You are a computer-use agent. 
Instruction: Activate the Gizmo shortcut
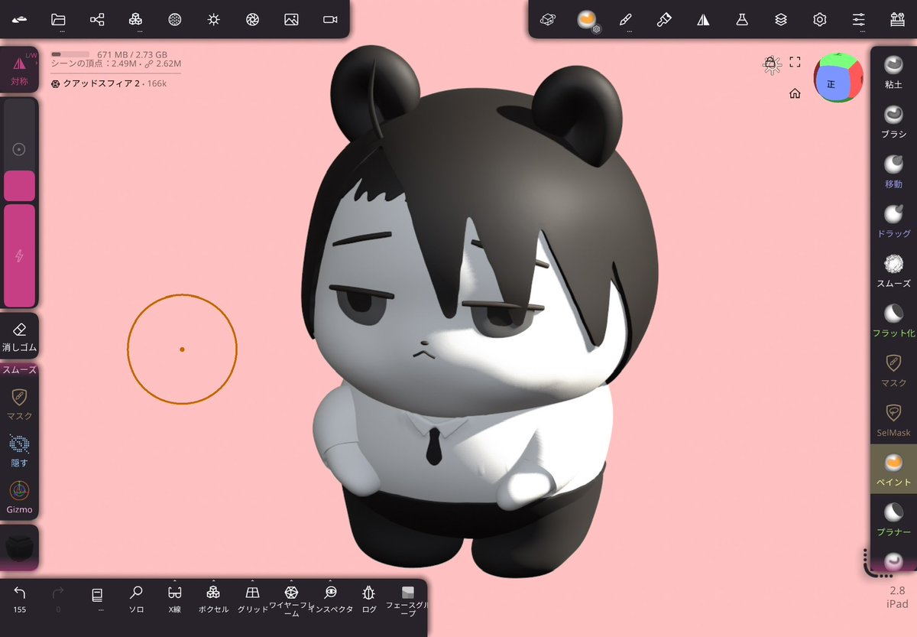(20, 497)
